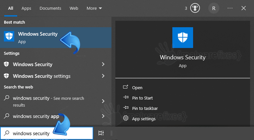
Task: Switch to the Web tab
Action: (74, 8)
